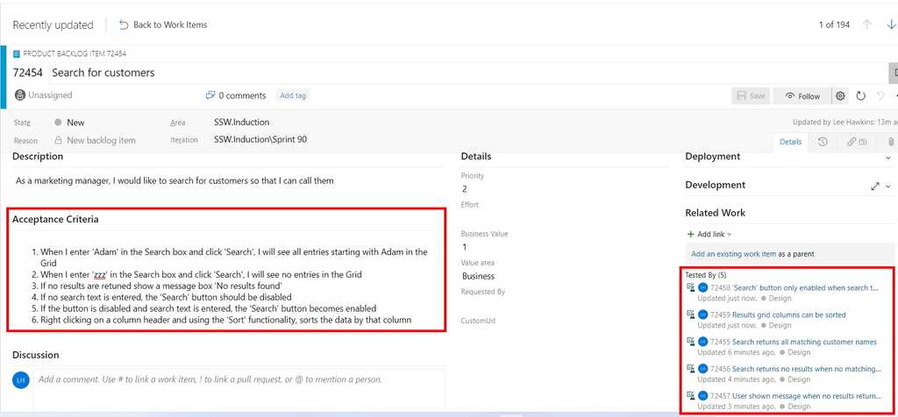Click 'Add an existing work item' link

(733, 254)
